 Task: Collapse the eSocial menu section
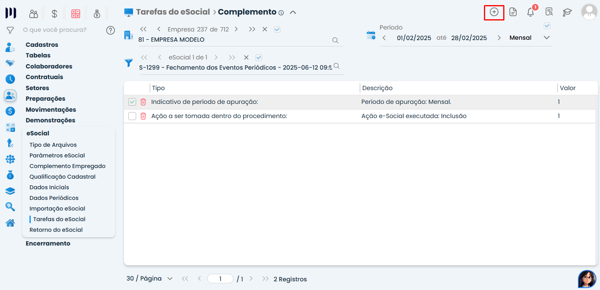pos(38,133)
